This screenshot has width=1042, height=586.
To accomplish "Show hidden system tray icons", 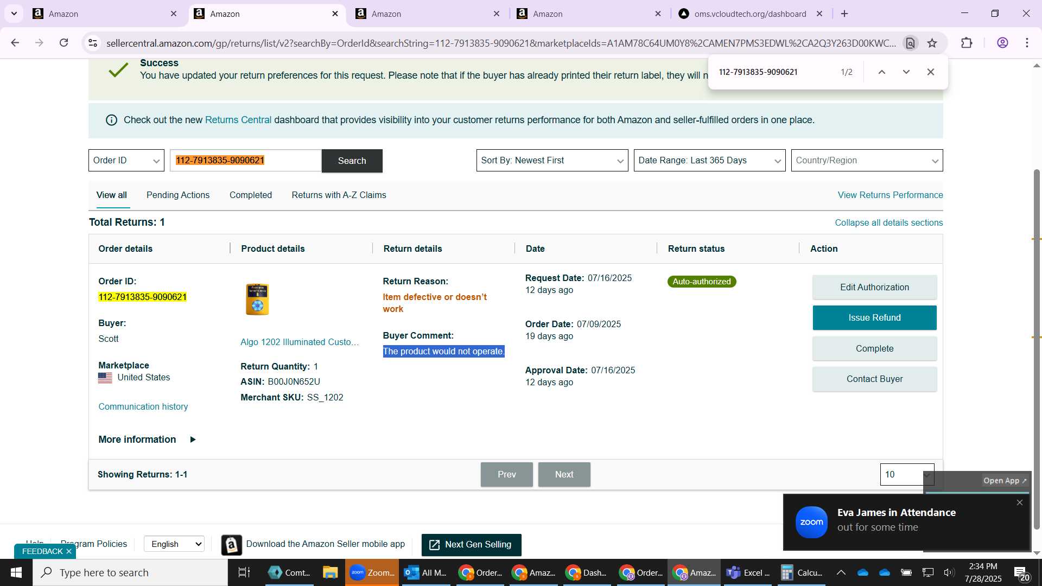I will pyautogui.click(x=841, y=572).
